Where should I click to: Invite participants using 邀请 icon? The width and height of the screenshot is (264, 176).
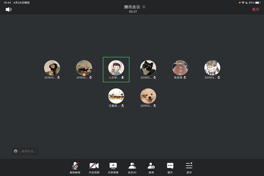pos(151,167)
